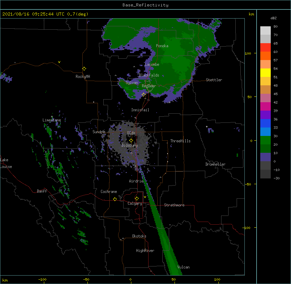Select the RockyMH label
This screenshot has height=284, width=291.
[x=83, y=77]
